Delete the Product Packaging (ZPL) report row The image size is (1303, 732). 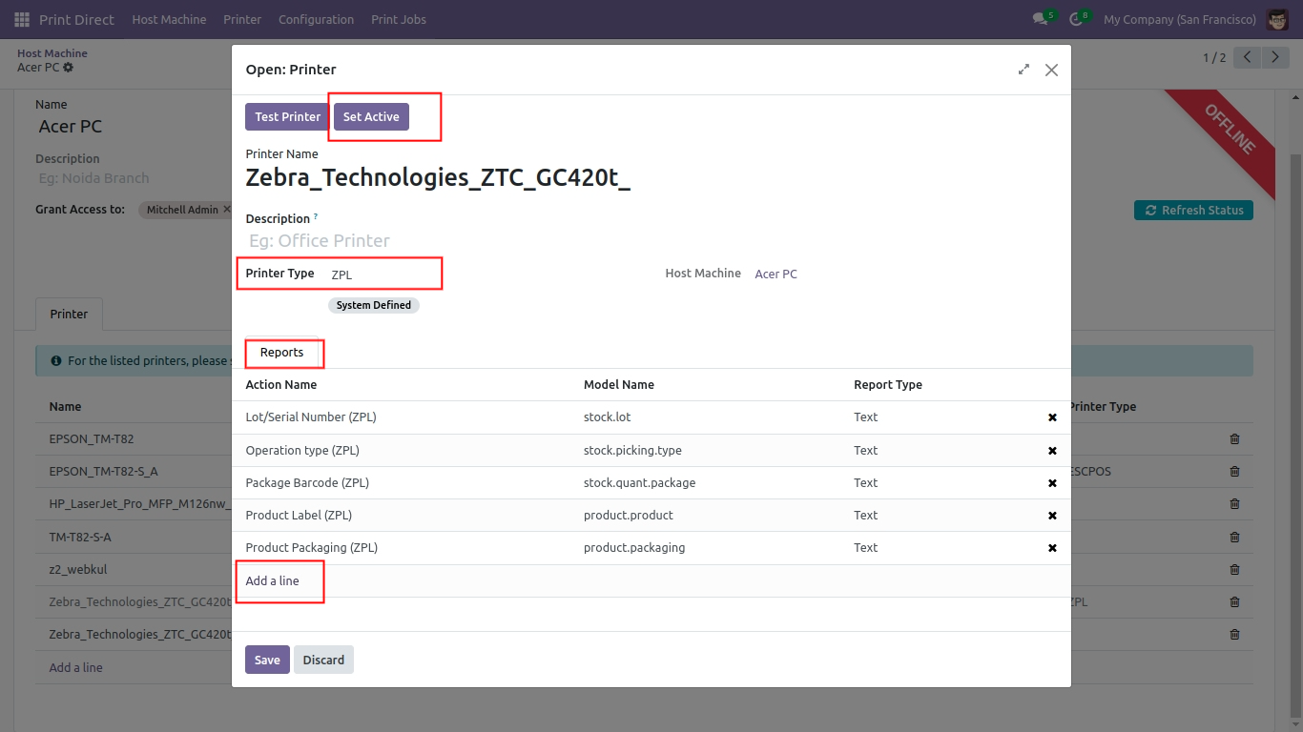[x=1052, y=548]
